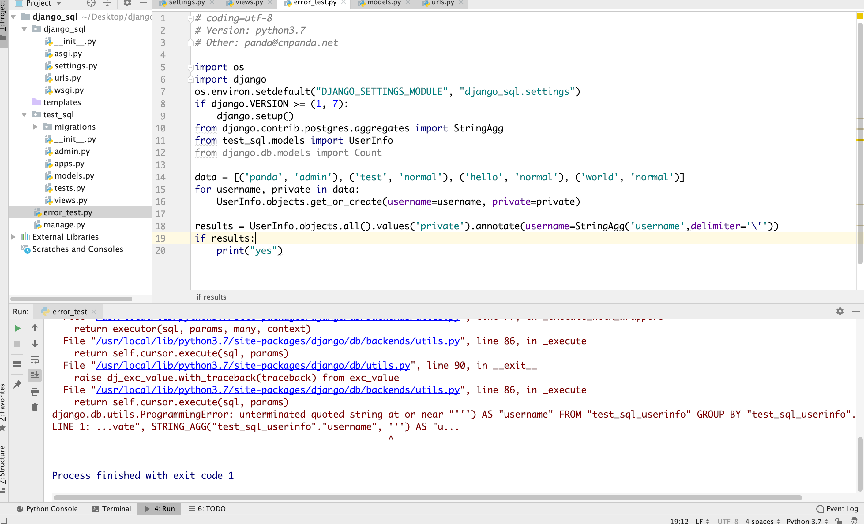Image resolution: width=864 pixels, height=524 pixels.
Task: Expand the migrations folder
Action: (36, 127)
